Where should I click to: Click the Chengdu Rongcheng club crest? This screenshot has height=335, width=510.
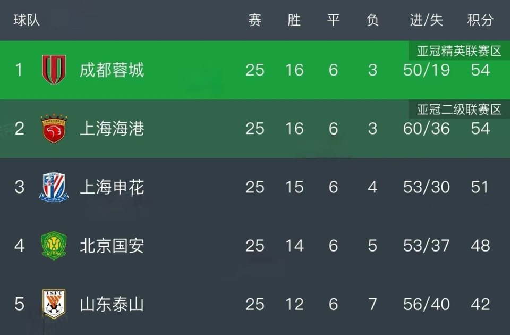tap(54, 70)
